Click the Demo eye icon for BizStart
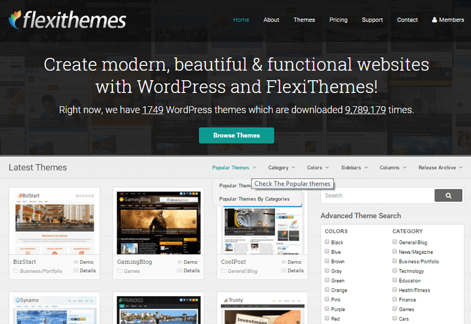This screenshot has height=324, width=471. point(76,262)
